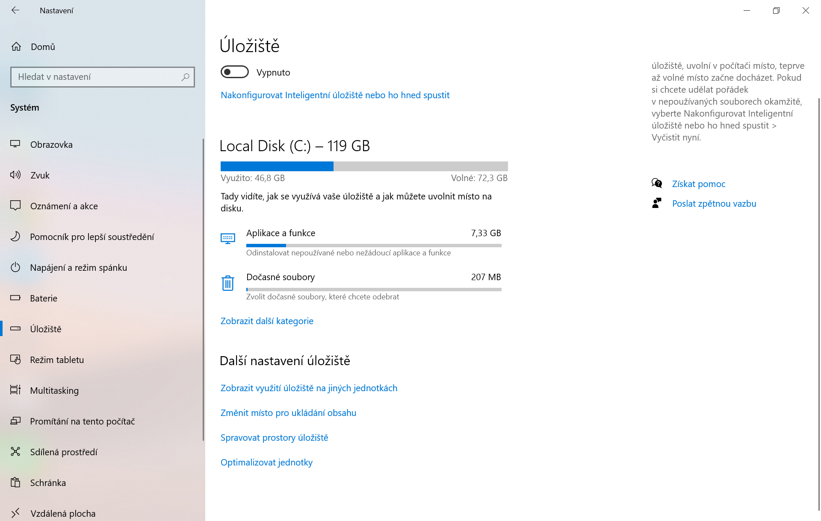Click the Local Disk usage bar
The image size is (821, 521).
pyautogui.click(x=363, y=166)
